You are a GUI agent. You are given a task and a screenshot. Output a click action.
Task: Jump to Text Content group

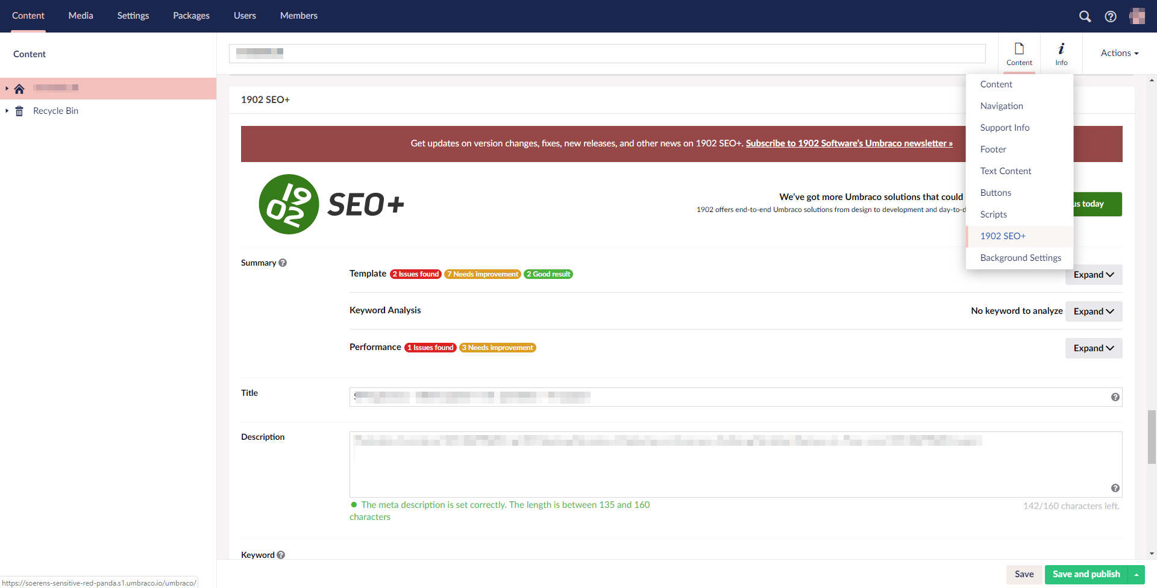coord(1020,171)
